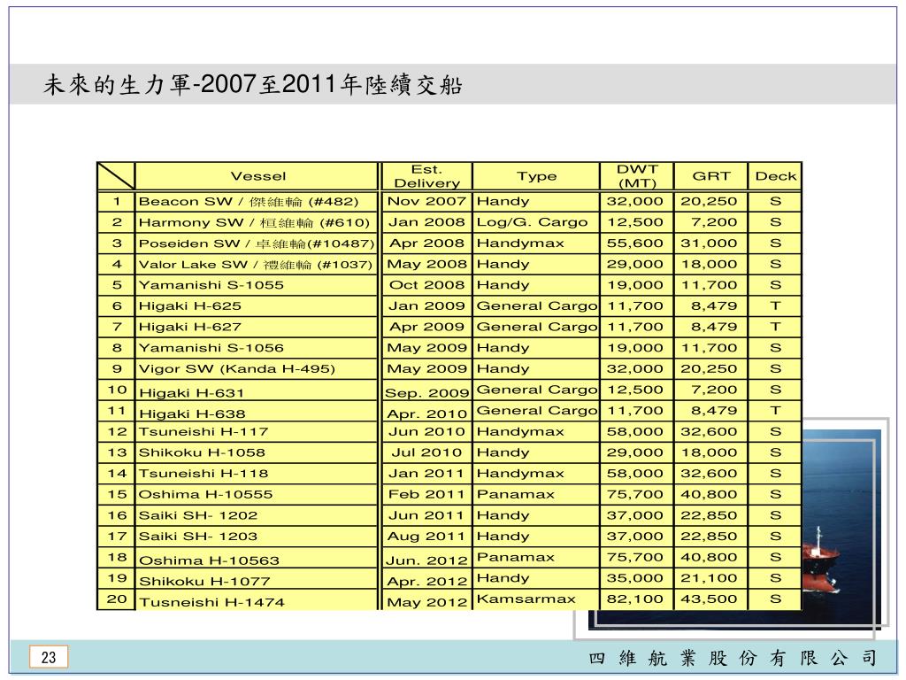Click Panamax type in row 15

(x=536, y=494)
